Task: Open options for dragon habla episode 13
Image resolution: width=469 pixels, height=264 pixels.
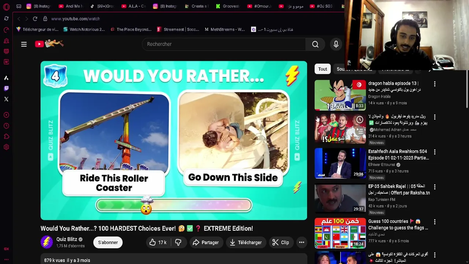Action: (435, 84)
